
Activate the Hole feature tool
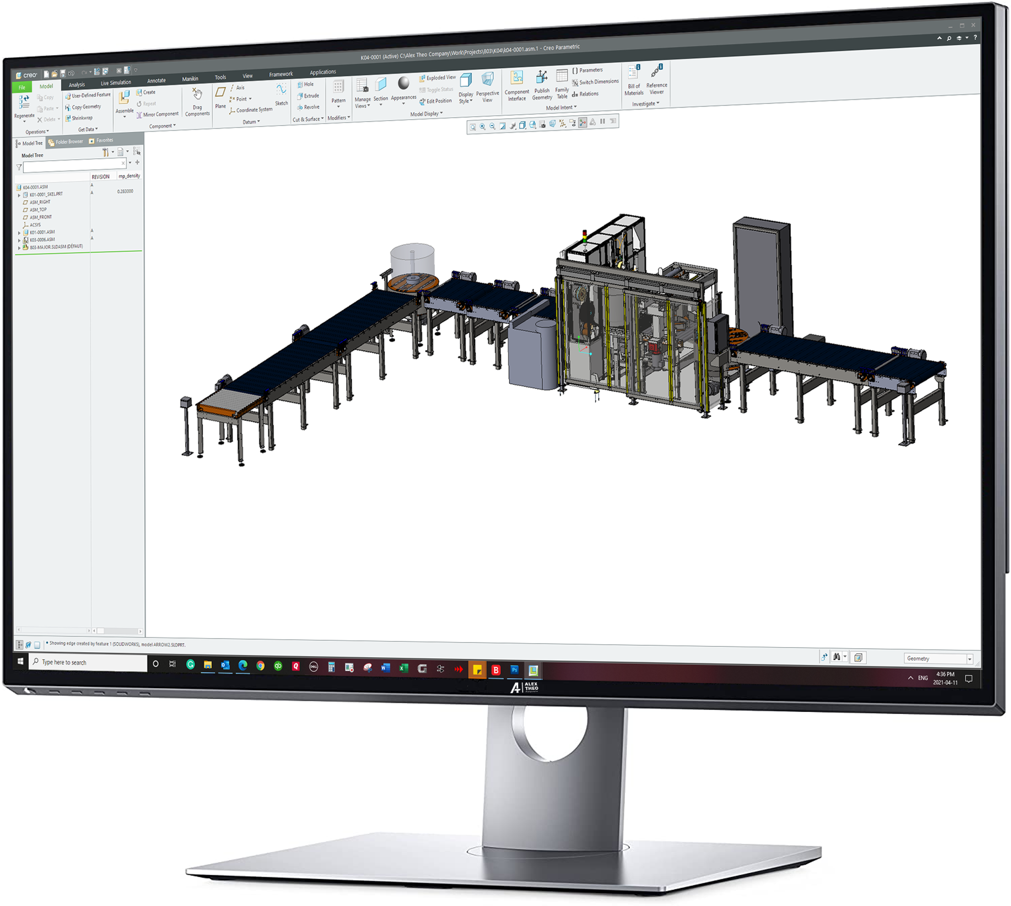click(306, 84)
